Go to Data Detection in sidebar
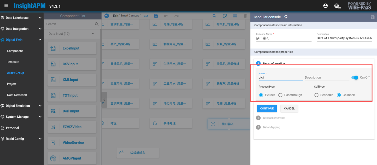Image resolution: width=377 pixels, height=165 pixels. click(x=17, y=95)
